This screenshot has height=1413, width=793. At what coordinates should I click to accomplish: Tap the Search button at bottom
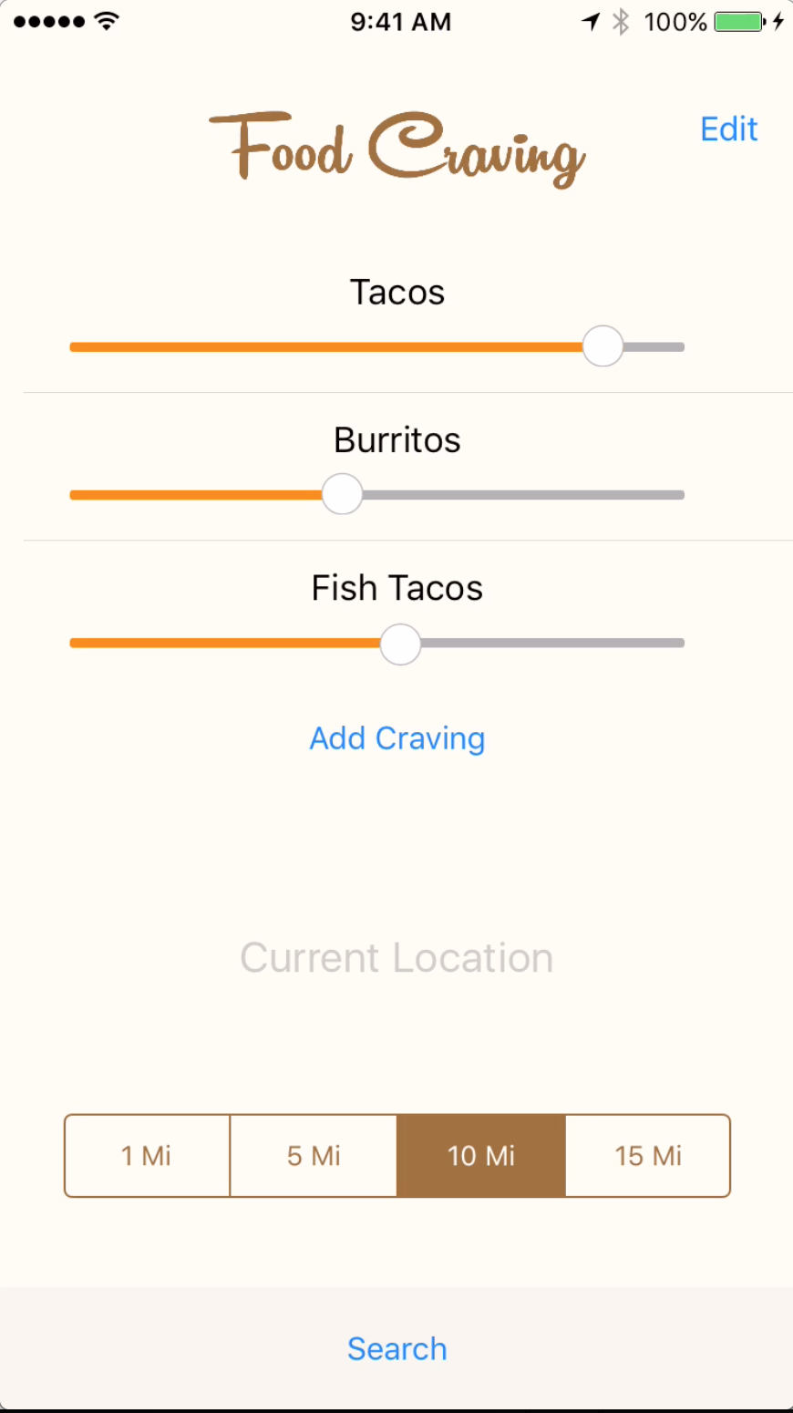coord(397,1349)
